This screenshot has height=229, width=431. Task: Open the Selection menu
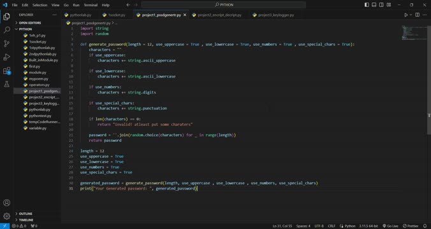pos(40,5)
